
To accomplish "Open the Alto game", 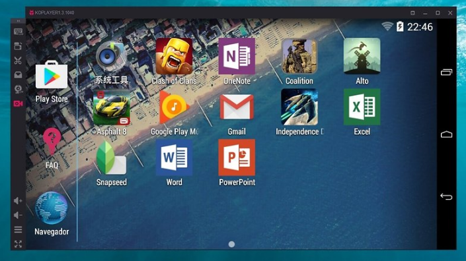I will (362, 56).
